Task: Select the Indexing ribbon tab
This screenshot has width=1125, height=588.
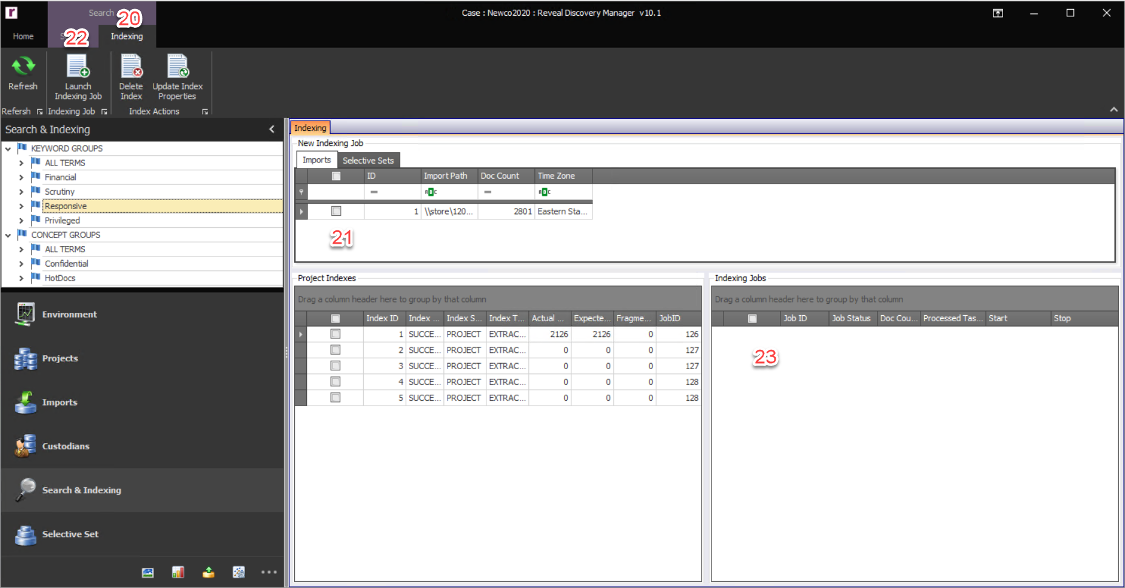Action: pyautogui.click(x=127, y=36)
